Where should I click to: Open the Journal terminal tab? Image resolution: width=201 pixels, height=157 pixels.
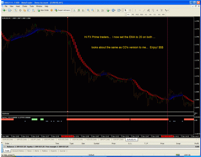pyautogui.click(x=62, y=151)
